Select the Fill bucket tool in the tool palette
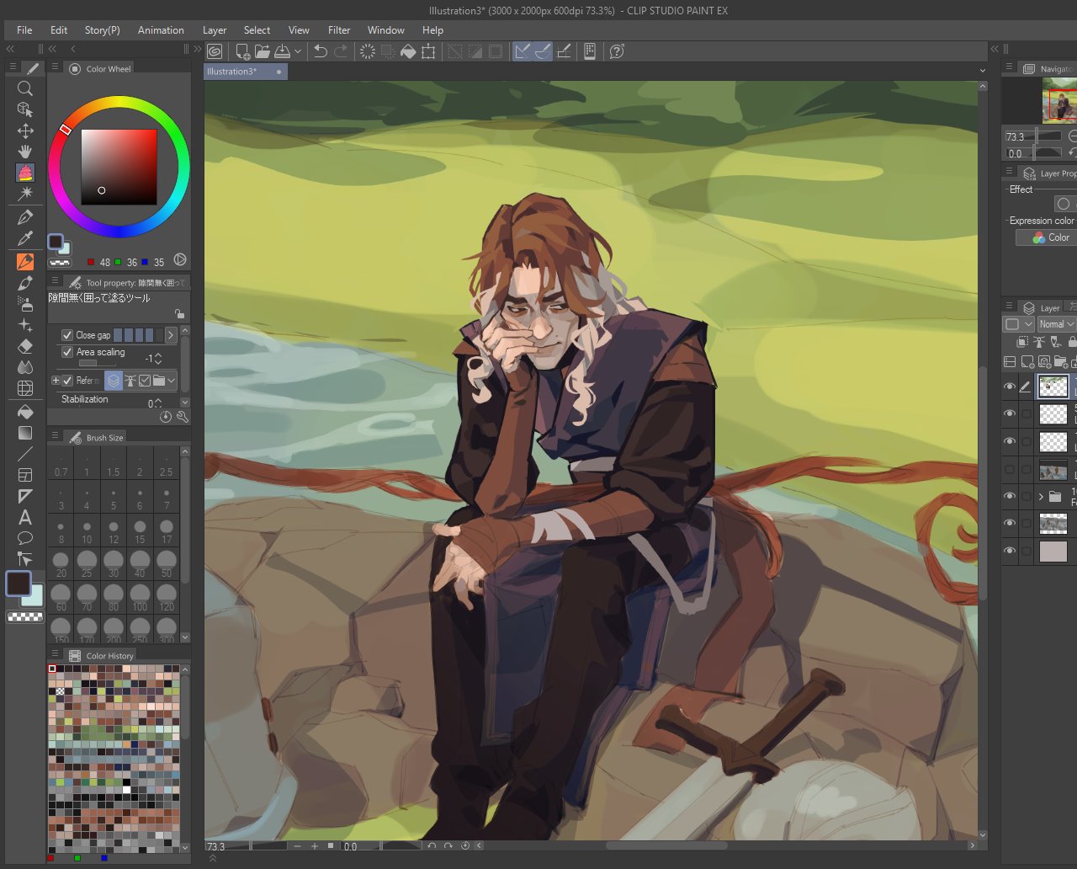This screenshot has height=869, width=1077. point(25,412)
